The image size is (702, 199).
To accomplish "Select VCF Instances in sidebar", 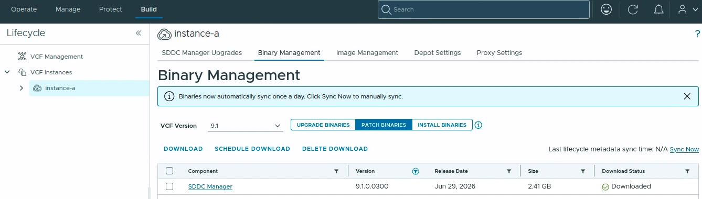I will click(x=51, y=72).
